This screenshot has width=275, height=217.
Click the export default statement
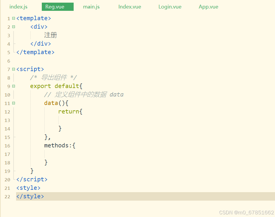pyautogui.click(x=56, y=86)
